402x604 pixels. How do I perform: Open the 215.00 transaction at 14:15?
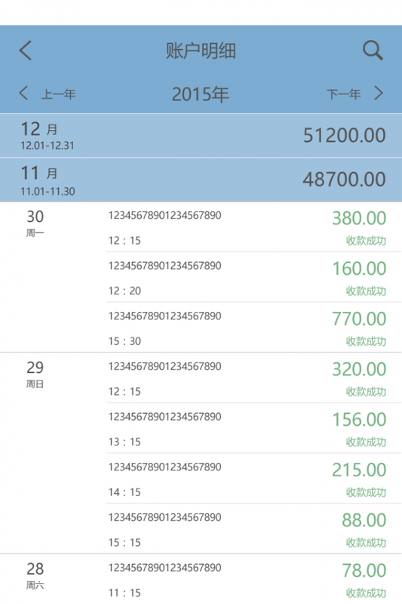coord(254,479)
